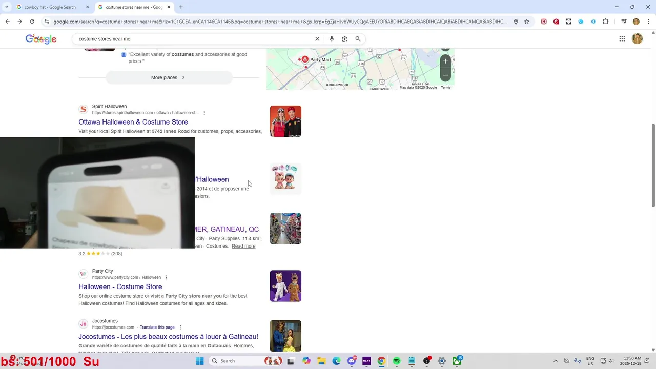656x369 pixels.
Task: Open Settings gear in the taskbar
Action: click(442, 361)
